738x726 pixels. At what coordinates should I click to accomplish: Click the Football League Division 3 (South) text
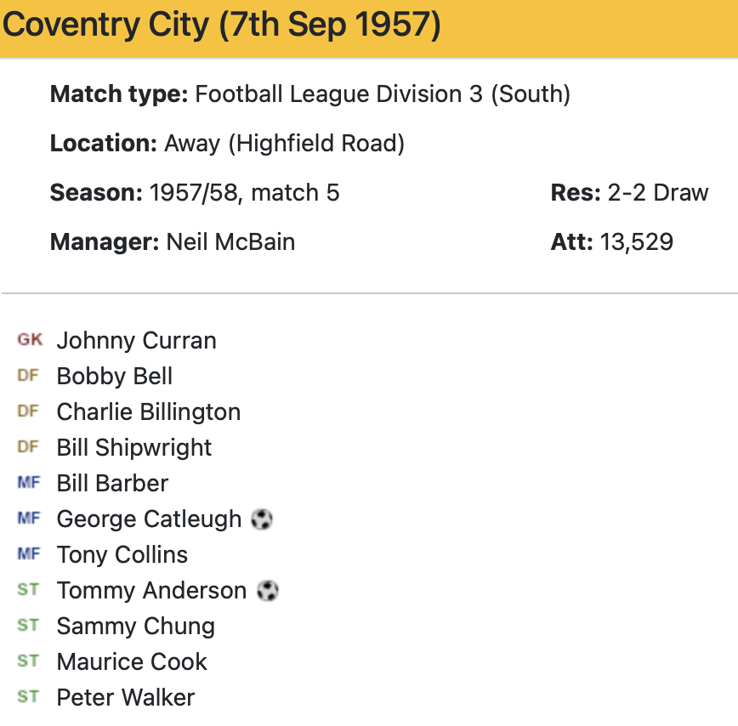[x=383, y=94]
